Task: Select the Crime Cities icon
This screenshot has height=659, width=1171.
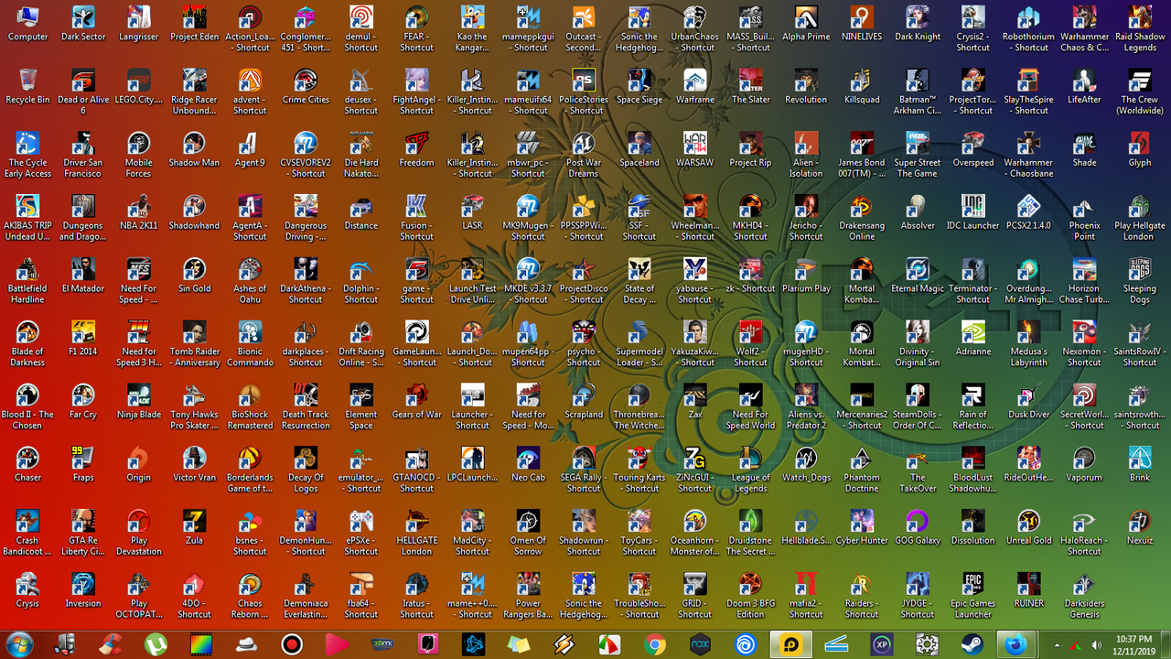Action: pos(306,86)
